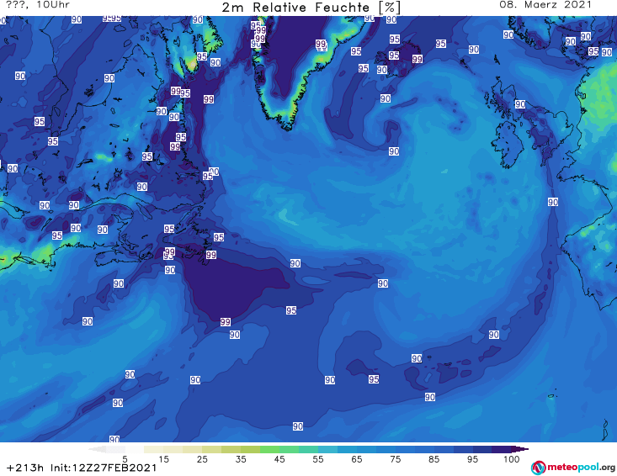617x476 pixels.
Task: Click the legend value '65'
Action: pyautogui.click(x=357, y=459)
